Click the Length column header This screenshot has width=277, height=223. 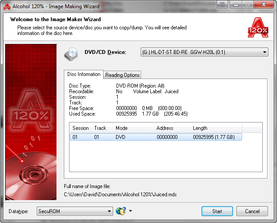tap(216, 128)
